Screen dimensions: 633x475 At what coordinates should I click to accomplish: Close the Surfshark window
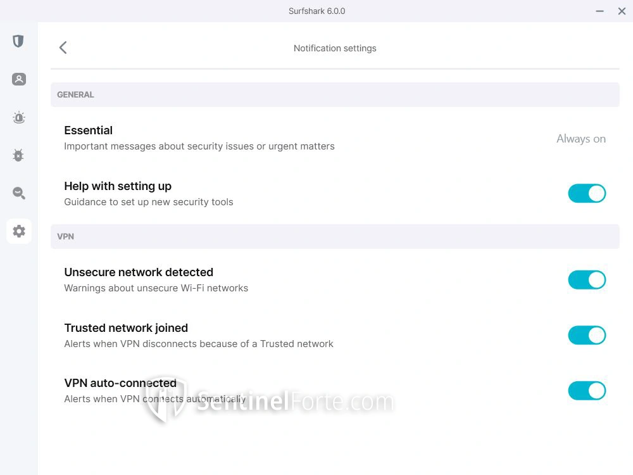622,11
